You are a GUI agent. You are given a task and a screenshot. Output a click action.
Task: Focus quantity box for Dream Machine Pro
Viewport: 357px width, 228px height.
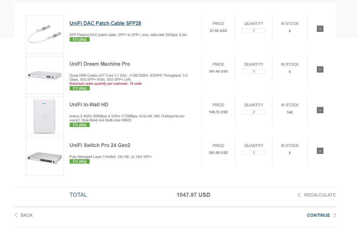[254, 72]
